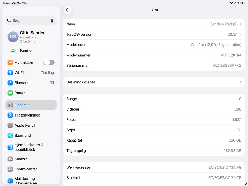
Task: Tap the magnifying glass search icon
Action: click(x=9, y=21)
